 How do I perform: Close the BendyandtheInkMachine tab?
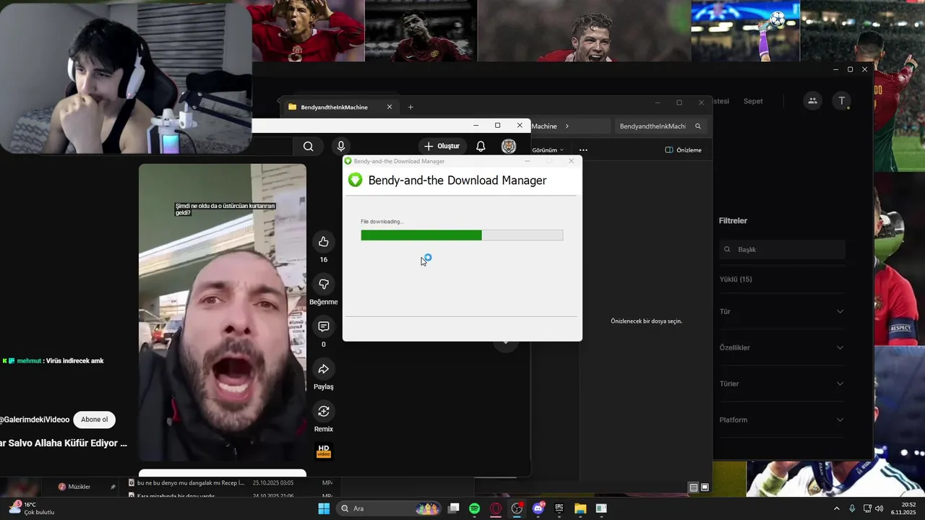point(390,107)
